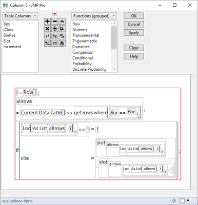Click the Apply button
This screenshot has width=198, height=205.
[x=134, y=33]
